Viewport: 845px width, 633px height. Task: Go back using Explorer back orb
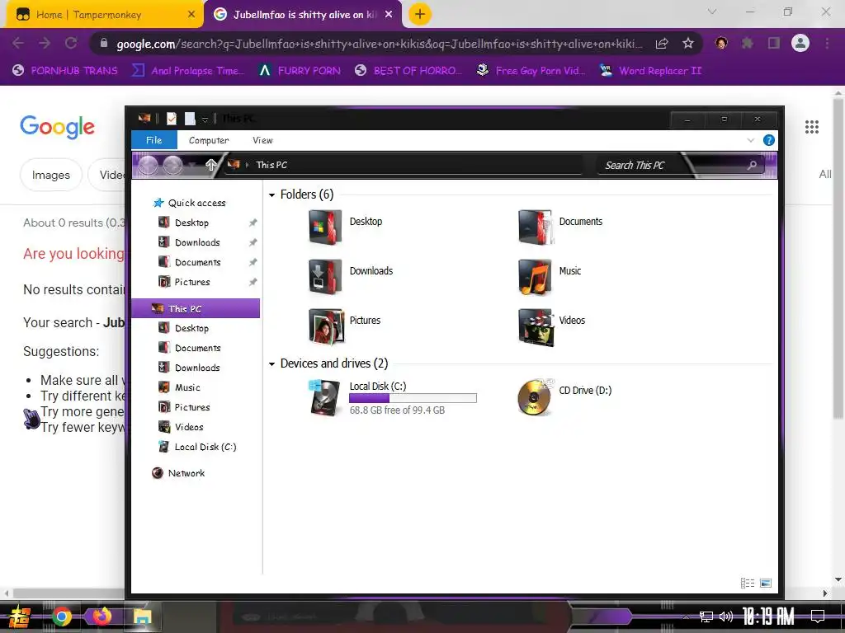[x=149, y=165]
